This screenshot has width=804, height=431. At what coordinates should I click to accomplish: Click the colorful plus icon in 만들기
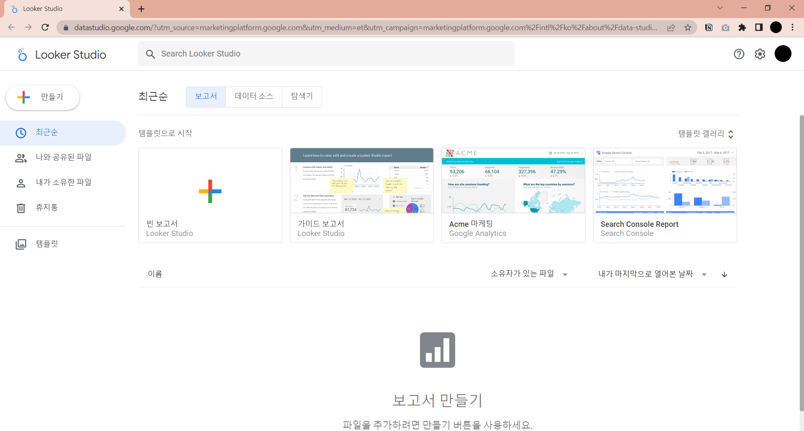24,97
